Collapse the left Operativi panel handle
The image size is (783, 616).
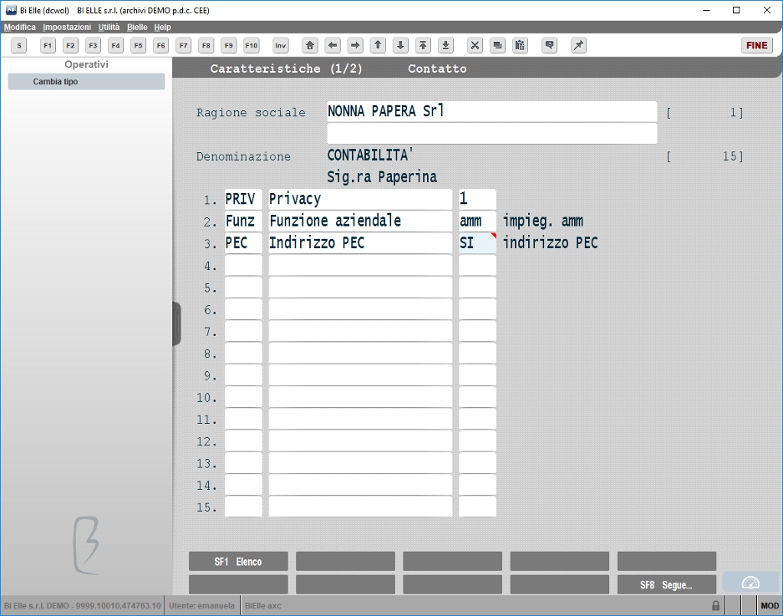click(x=176, y=323)
